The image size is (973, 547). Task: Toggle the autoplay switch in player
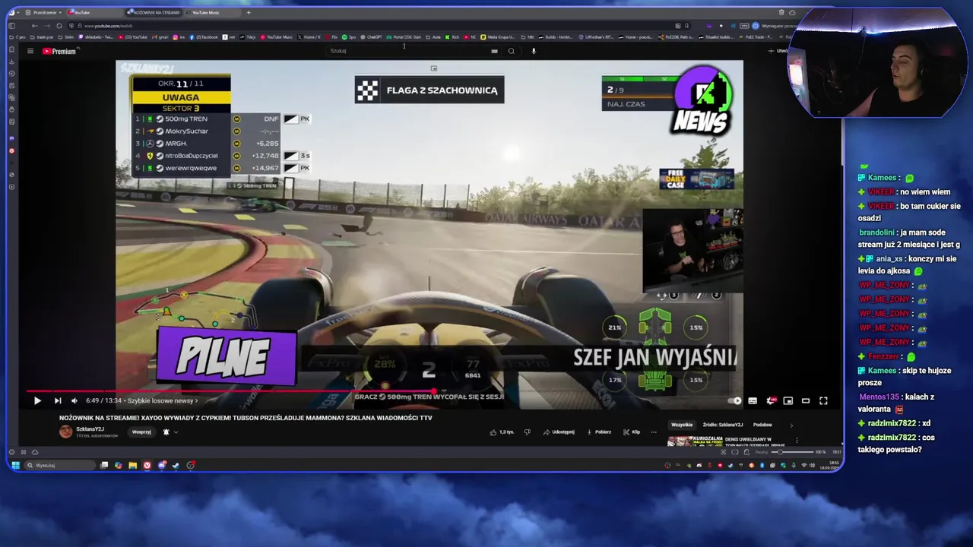coord(735,400)
